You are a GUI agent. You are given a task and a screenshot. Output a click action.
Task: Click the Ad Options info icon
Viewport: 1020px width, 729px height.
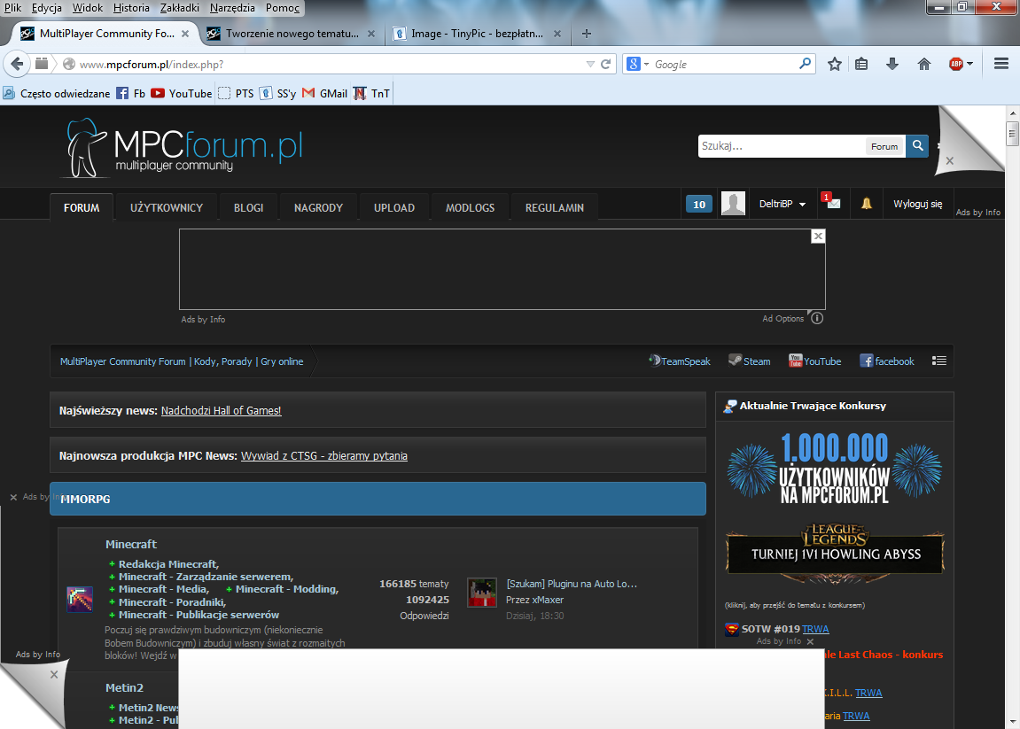pos(817,318)
